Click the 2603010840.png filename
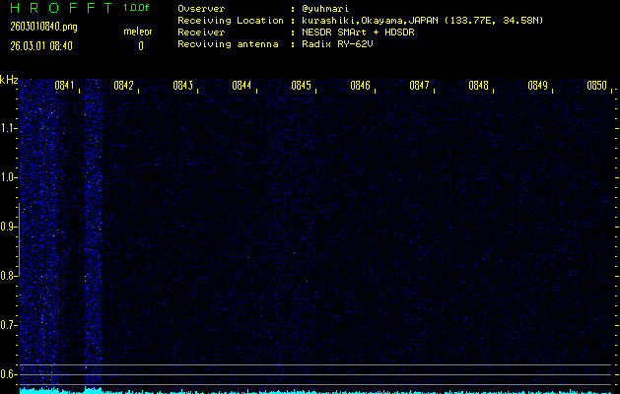 [x=36, y=27]
